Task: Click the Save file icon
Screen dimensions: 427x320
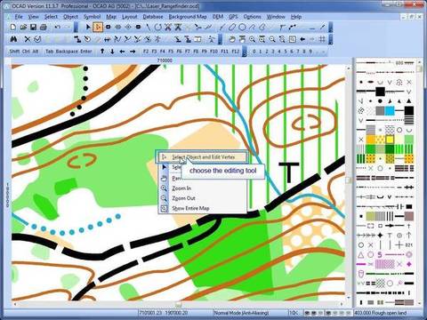Action: pyautogui.click(x=33, y=28)
